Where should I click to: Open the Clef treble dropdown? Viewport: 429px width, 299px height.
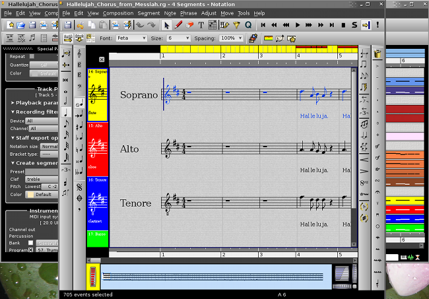pyautogui.click(x=42, y=179)
